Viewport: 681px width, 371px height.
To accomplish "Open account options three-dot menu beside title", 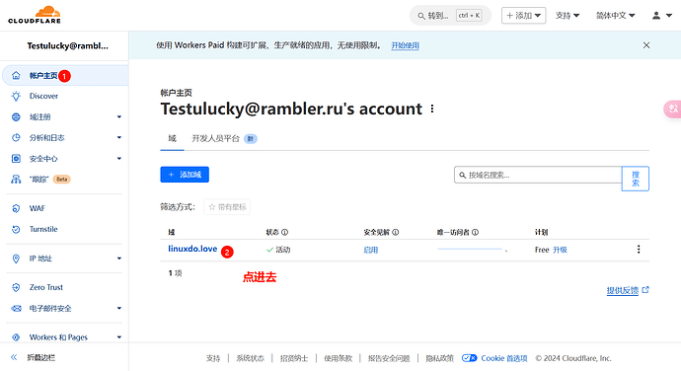I will coord(432,109).
